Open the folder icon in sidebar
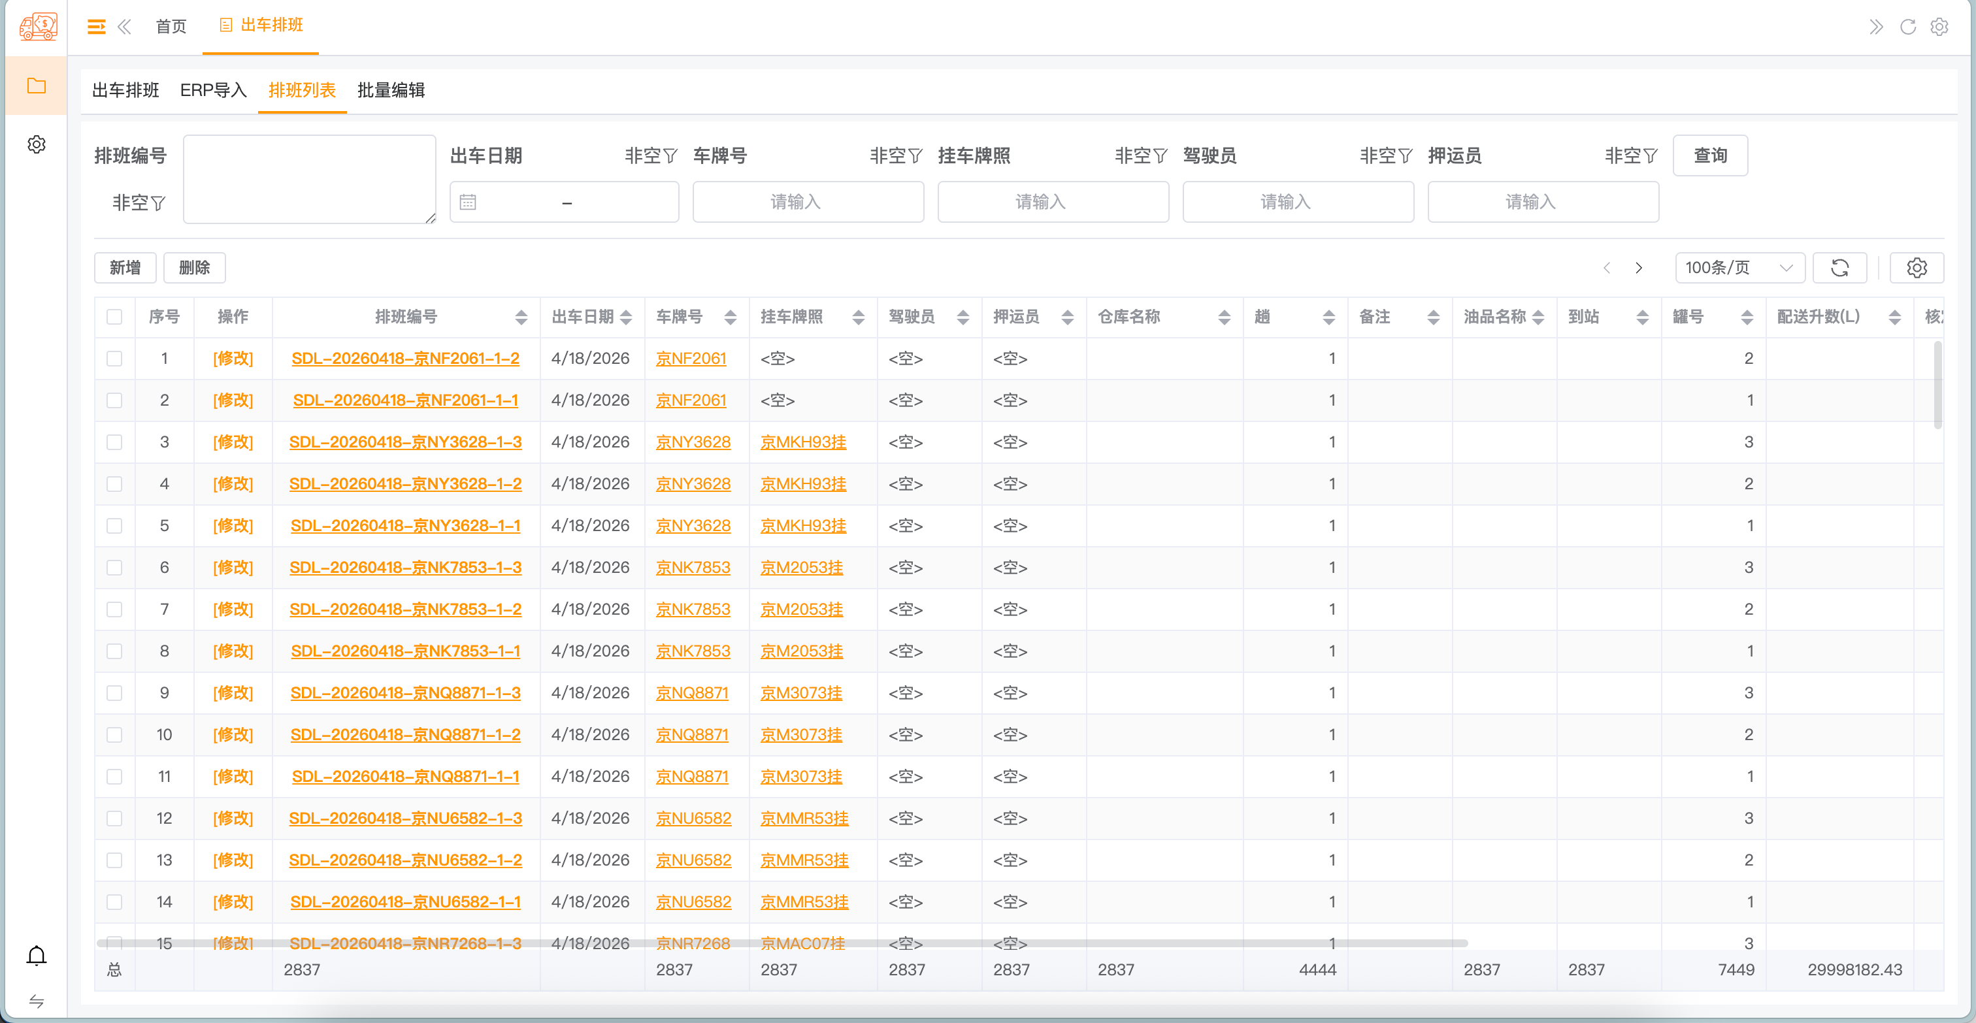The image size is (1976, 1023). pyautogui.click(x=36, y=86)
